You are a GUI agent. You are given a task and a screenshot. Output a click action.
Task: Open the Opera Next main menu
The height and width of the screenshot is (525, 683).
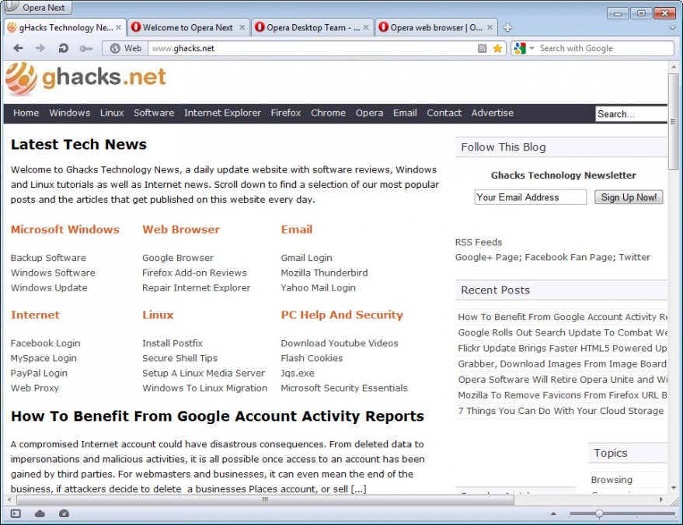click(37, 8)
